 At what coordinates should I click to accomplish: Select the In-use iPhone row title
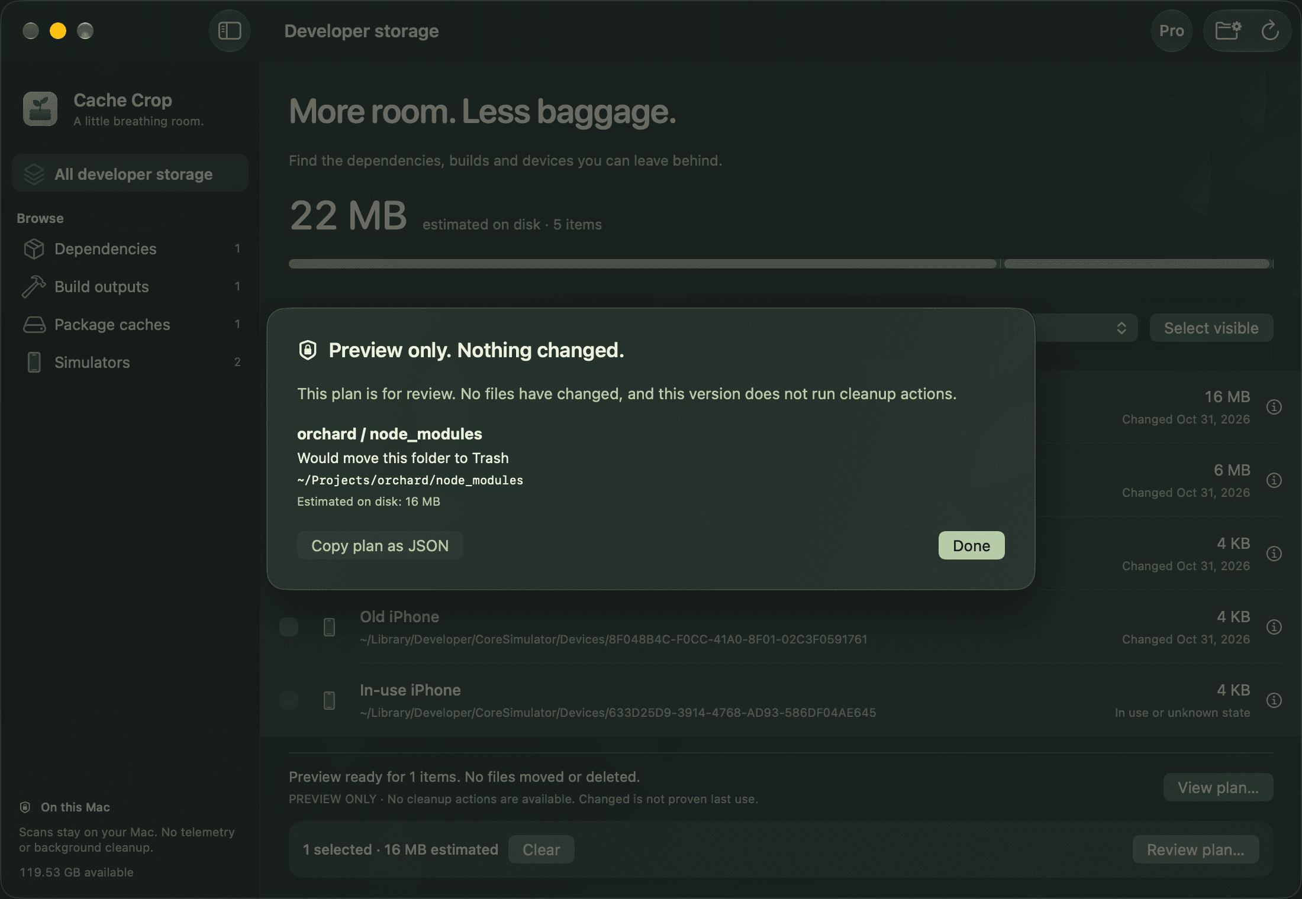410,690
